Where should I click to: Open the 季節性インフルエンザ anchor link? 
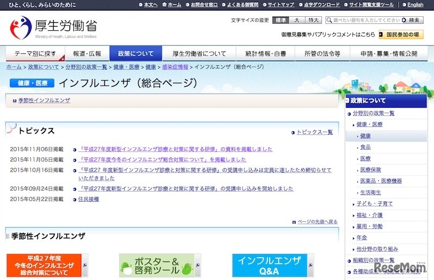point(44,100)
